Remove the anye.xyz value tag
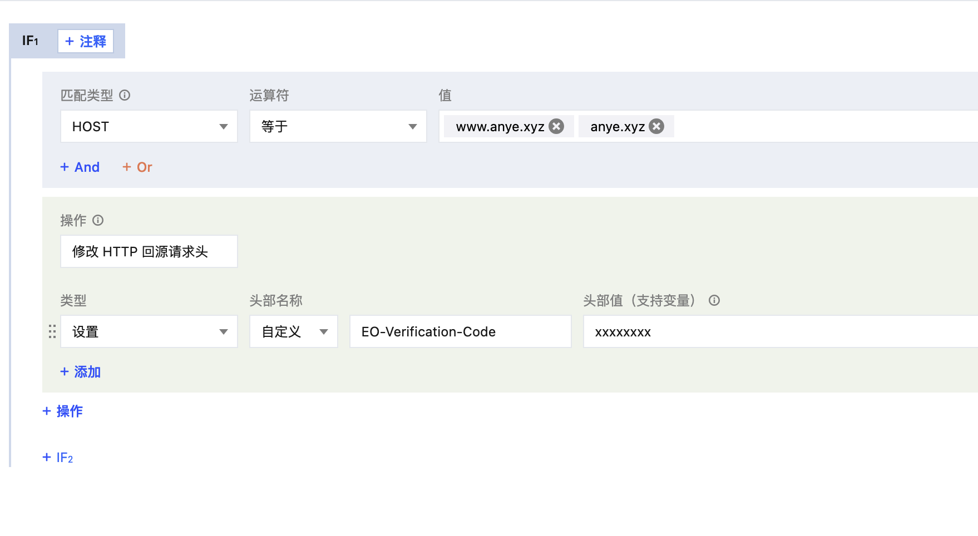Viewport: 978px width, 536px height. (x=656, y=126)
